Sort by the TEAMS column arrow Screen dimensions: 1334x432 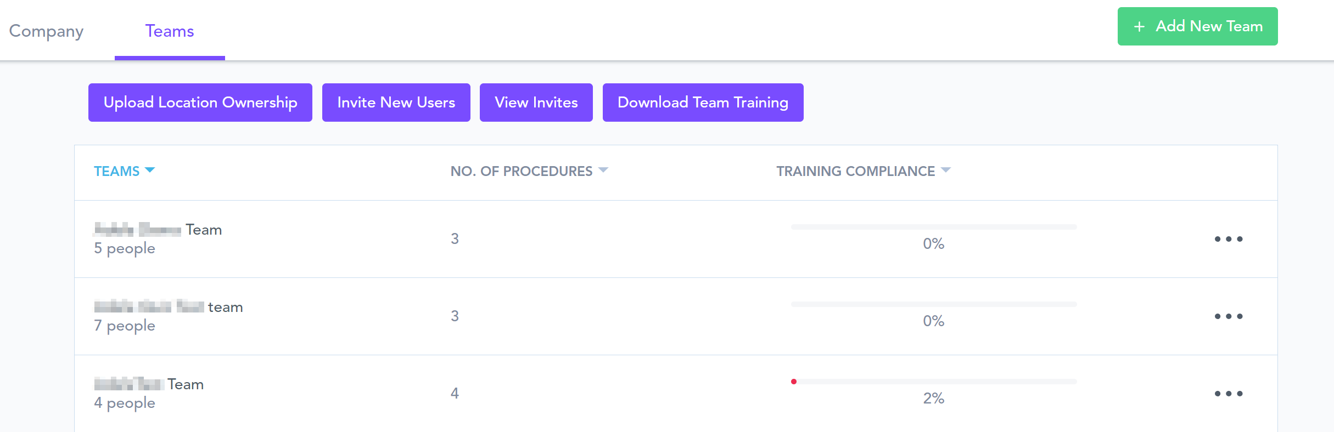click(150, 170)
